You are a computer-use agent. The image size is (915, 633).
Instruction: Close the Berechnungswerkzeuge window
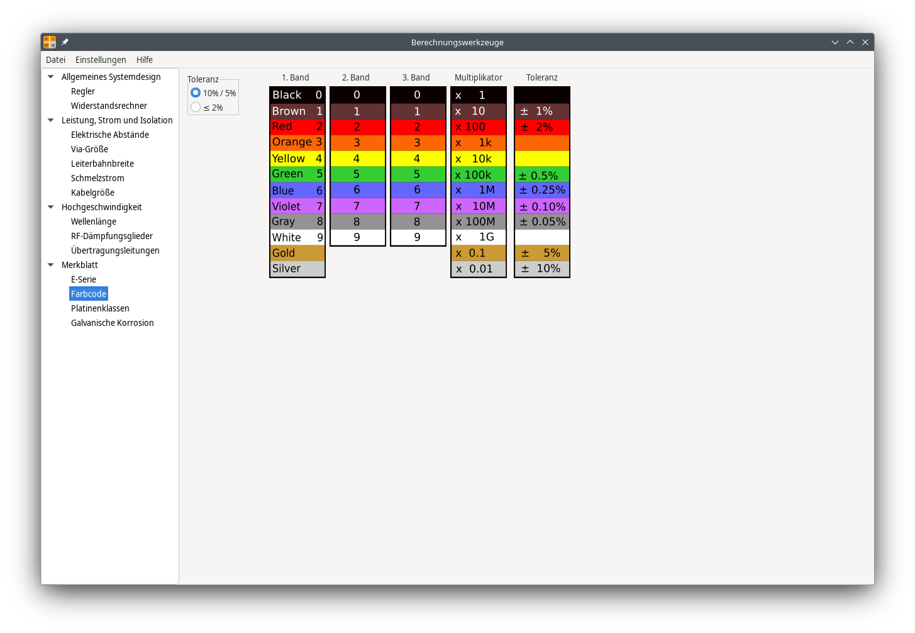tap(865, 42)
